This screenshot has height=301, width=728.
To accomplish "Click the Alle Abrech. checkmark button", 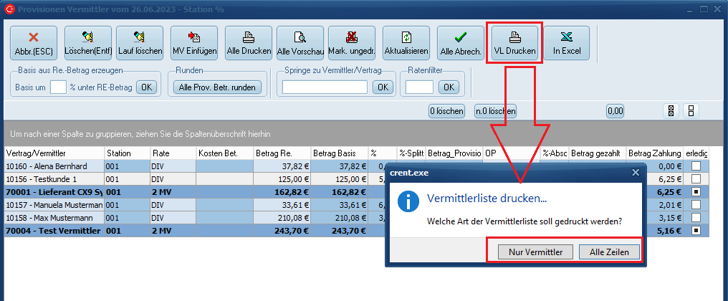I will click(461, 44).
